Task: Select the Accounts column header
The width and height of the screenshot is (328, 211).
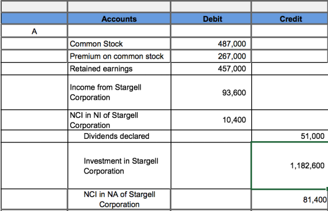Action: tap(119, 19)
